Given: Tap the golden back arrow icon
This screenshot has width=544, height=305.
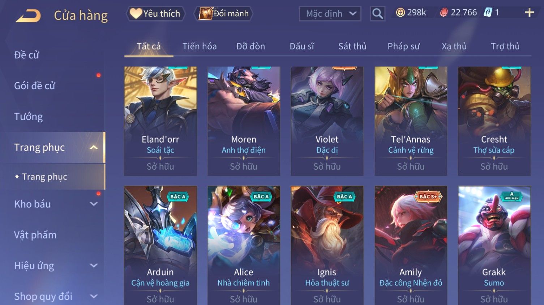Looking at the screenshot, I should click(28, 16).
